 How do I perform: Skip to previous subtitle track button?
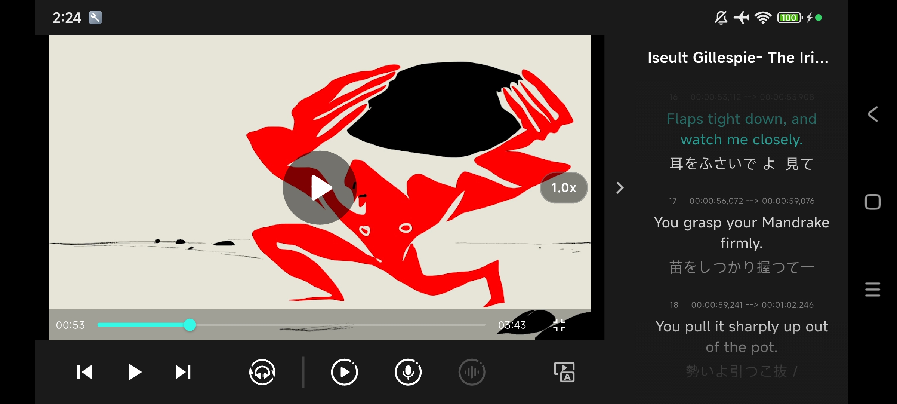pos(84,372)
